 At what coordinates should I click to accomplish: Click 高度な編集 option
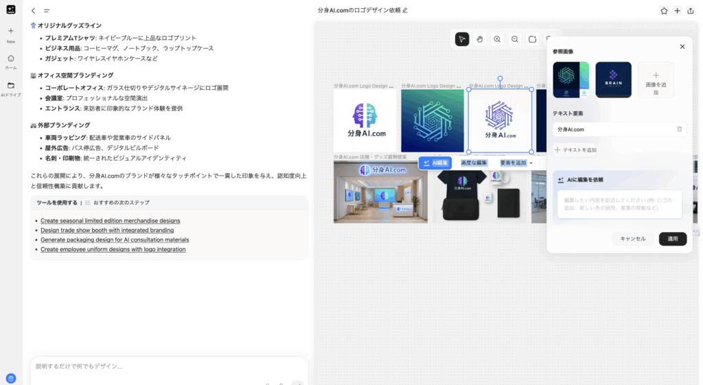pyautogui.click(x=474, y=163)
